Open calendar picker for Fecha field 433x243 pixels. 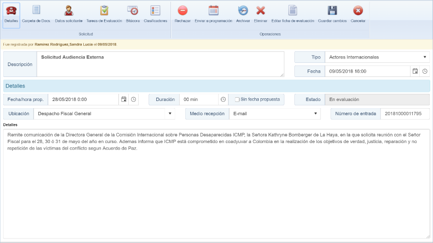[415, 72]
